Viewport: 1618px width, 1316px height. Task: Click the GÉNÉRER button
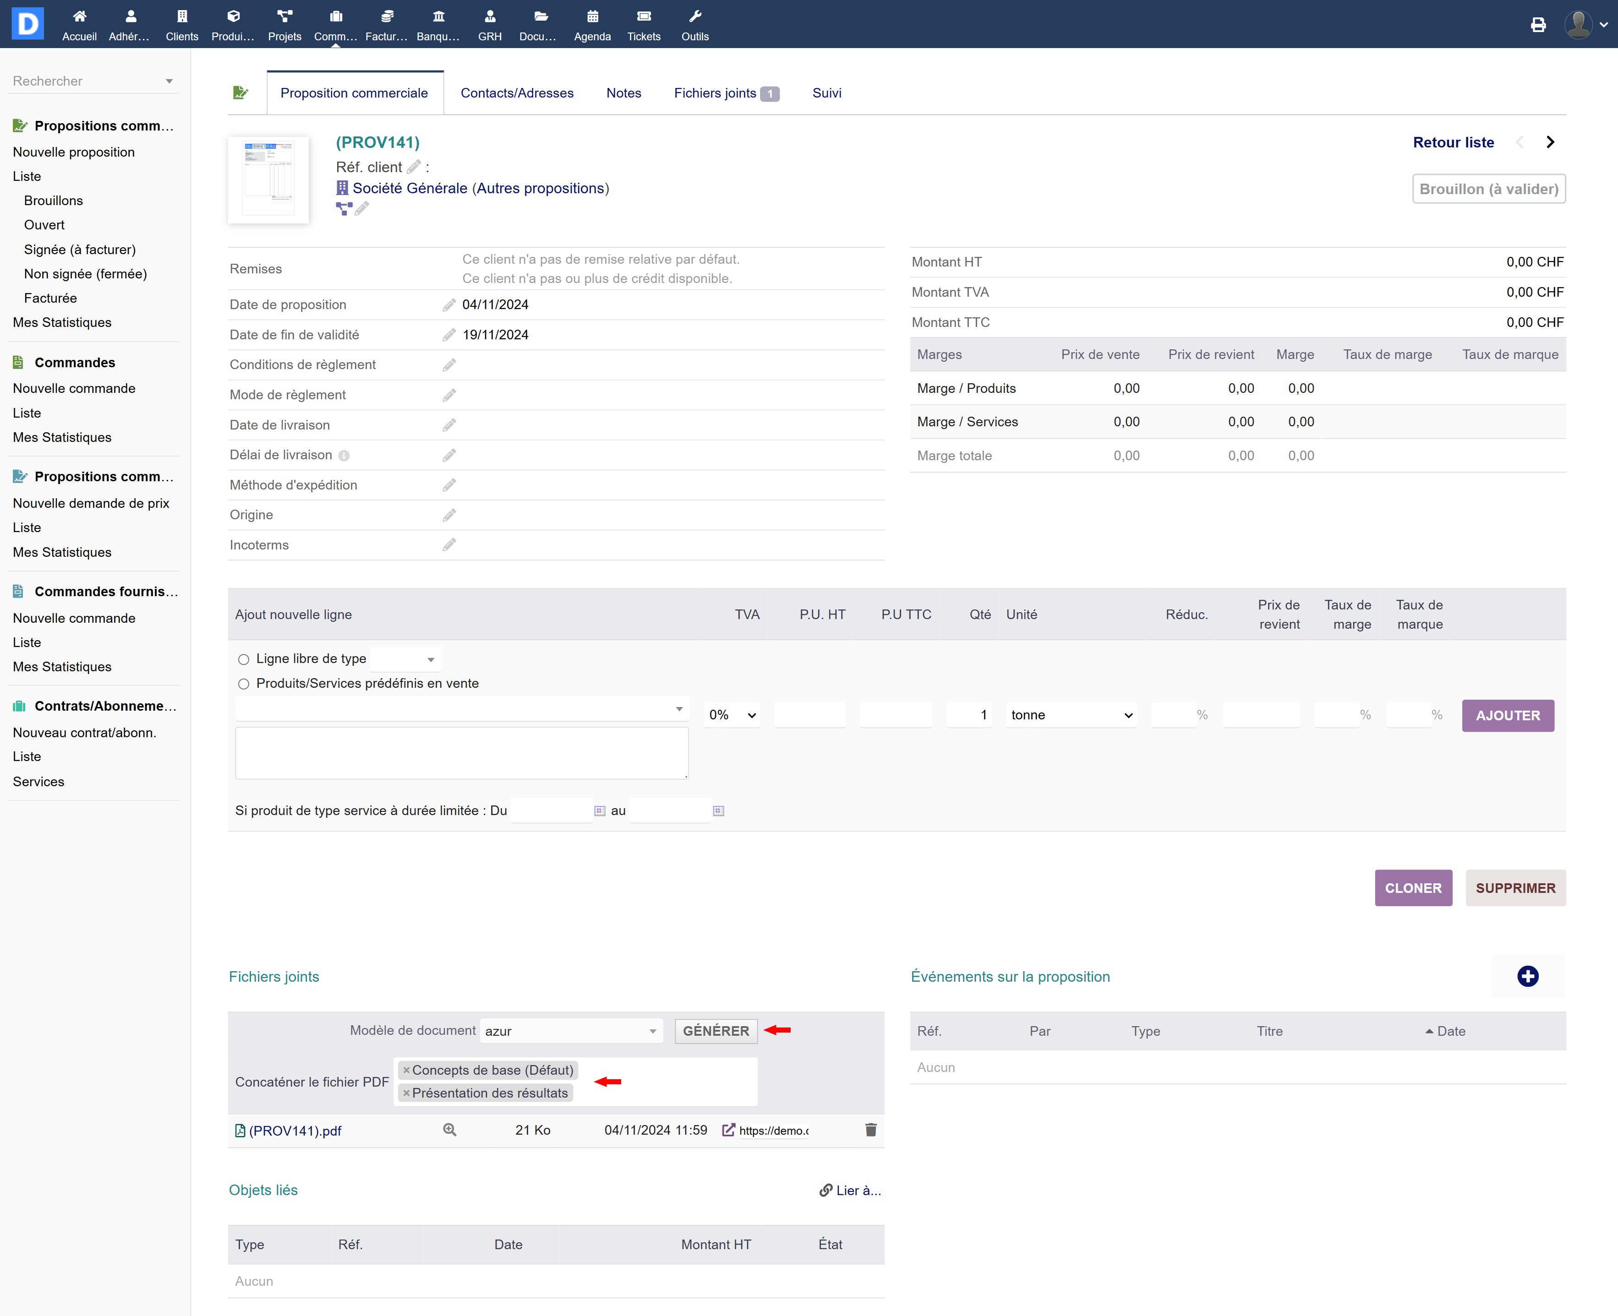point(715,1031)
